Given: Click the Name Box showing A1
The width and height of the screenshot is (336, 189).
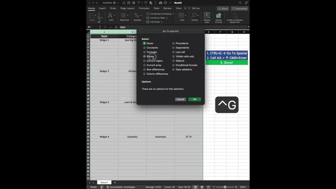Looking at the screenshot, I should click(93, 27).
